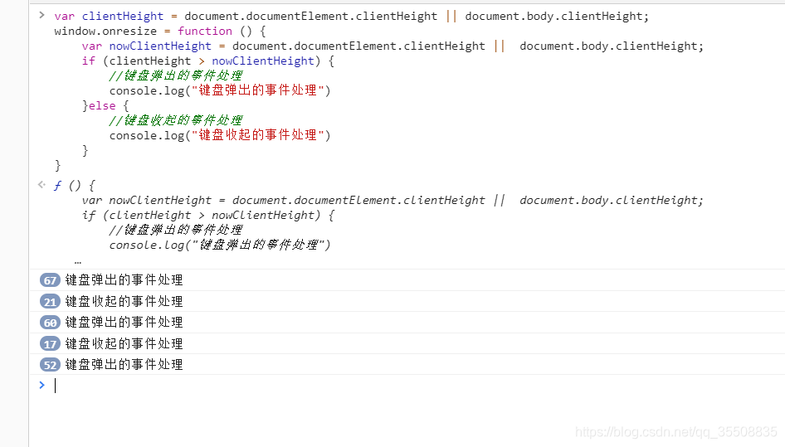Click the blue console prompt chevron

pos(42,385)
